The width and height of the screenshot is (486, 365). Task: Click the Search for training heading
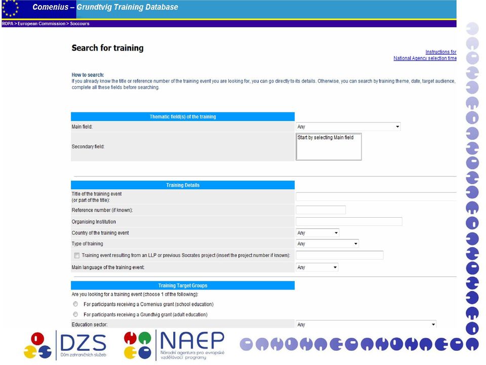tap(107, 48)
